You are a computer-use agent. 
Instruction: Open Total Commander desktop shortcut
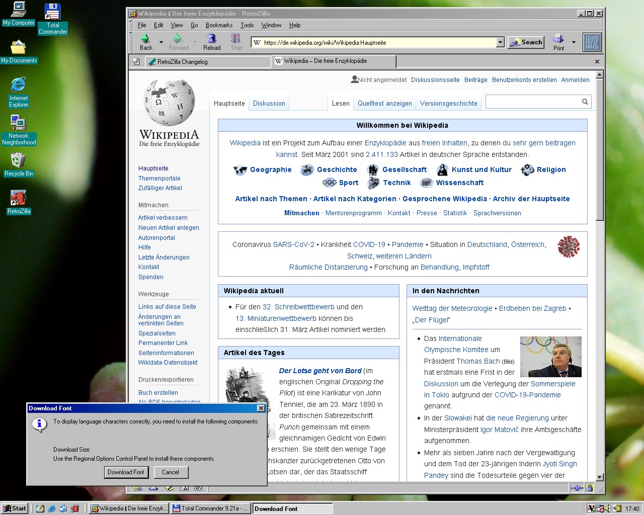(53, 13)
